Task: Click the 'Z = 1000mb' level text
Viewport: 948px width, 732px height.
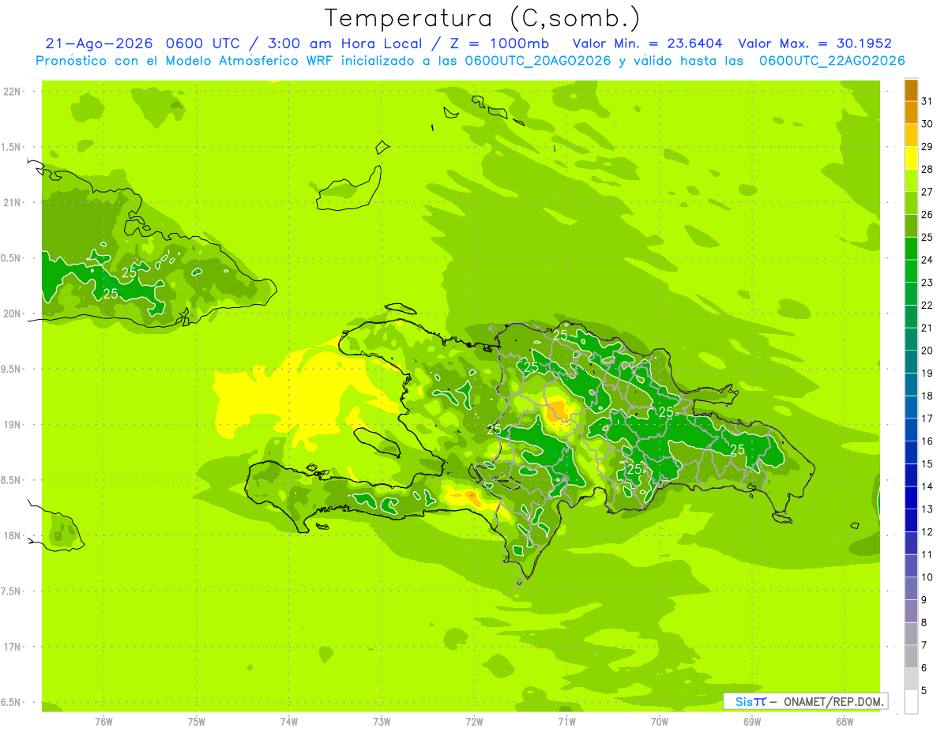Action: click(500, 43)
